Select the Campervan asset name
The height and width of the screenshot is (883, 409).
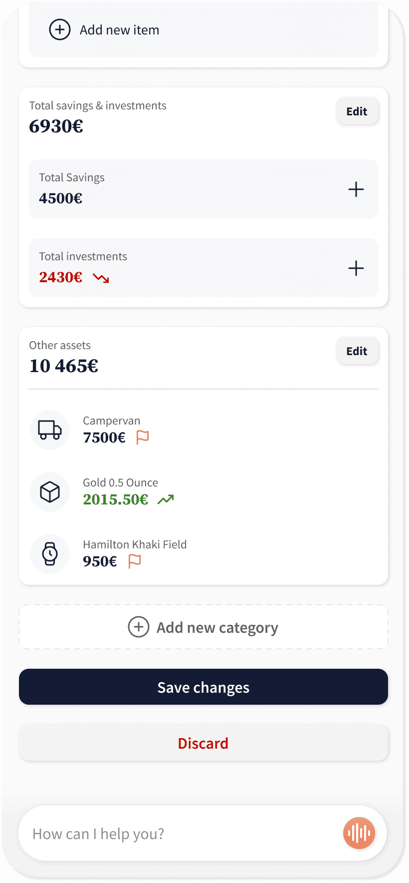tap(112, 421)
